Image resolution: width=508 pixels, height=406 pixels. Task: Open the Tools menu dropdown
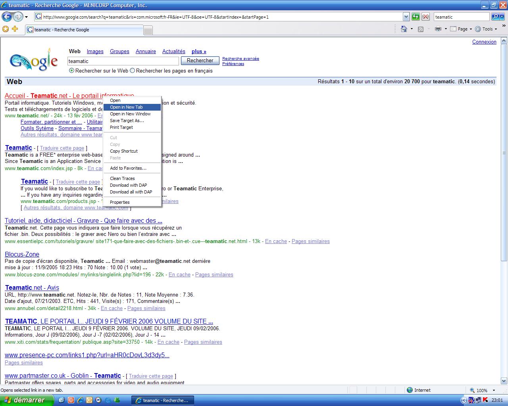(486, 29)
